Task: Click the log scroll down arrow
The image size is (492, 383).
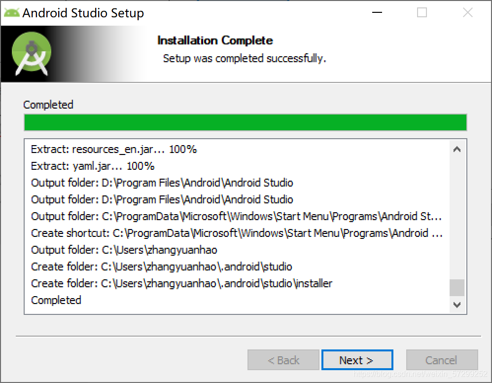Action: [x=457, y=305]
